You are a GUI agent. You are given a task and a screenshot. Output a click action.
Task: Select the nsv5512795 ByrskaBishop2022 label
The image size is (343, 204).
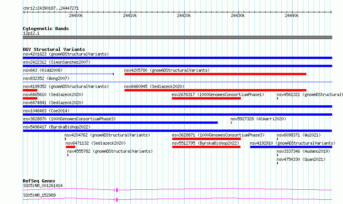point(206,143)
